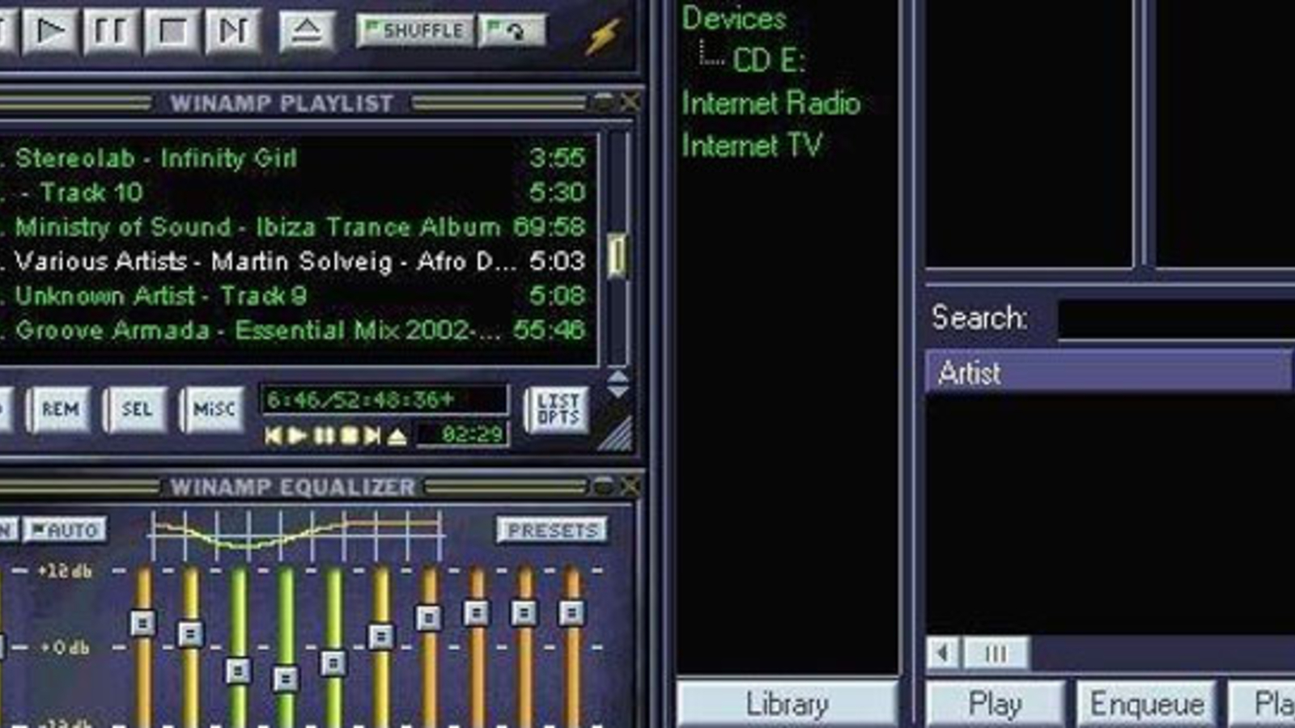Click the sixth equalizer band slider handle
The width and height of the screenshot is (1295, 728).
[381, 636]
